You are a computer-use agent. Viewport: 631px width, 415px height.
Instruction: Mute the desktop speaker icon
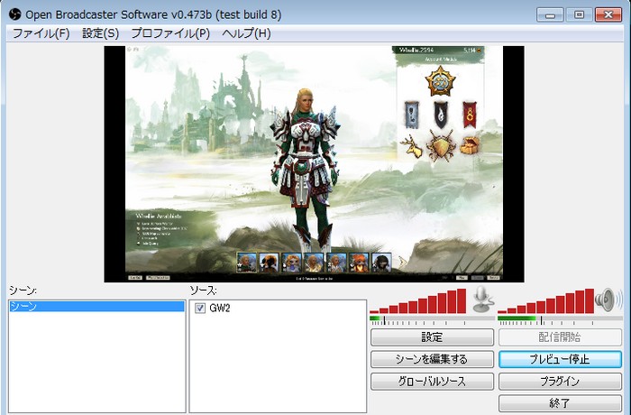pos(609,300)
